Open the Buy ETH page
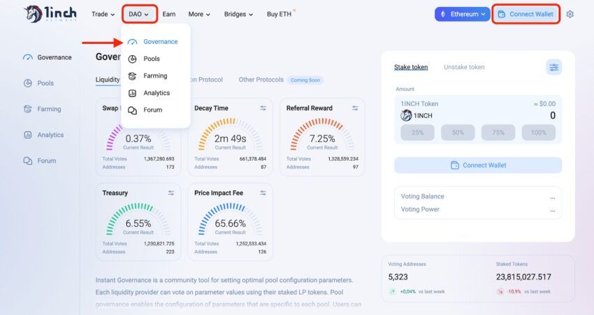Image resolution: width=594 pixels, height=315 pixels. click(280, 14)
